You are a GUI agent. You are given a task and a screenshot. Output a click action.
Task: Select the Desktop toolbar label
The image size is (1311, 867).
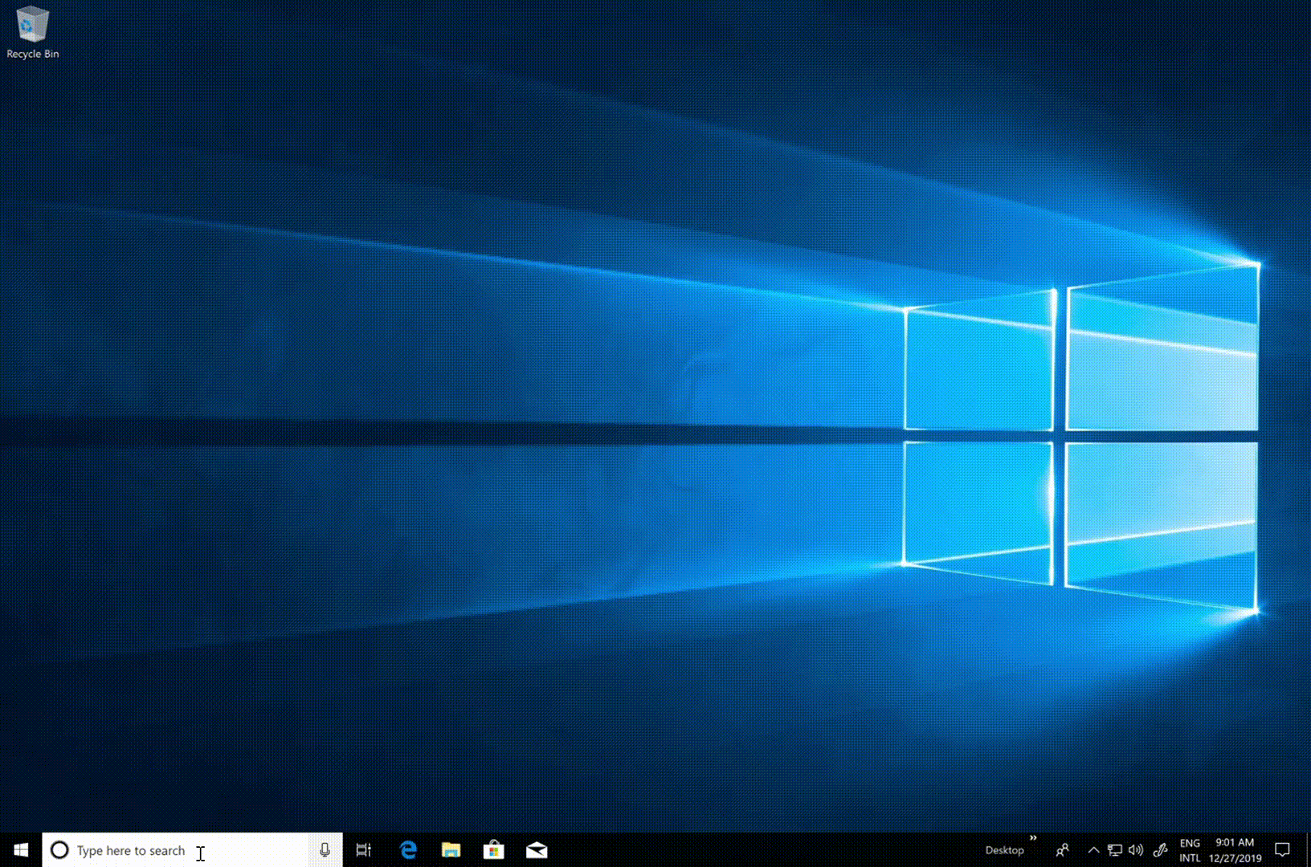point(1003,849)
